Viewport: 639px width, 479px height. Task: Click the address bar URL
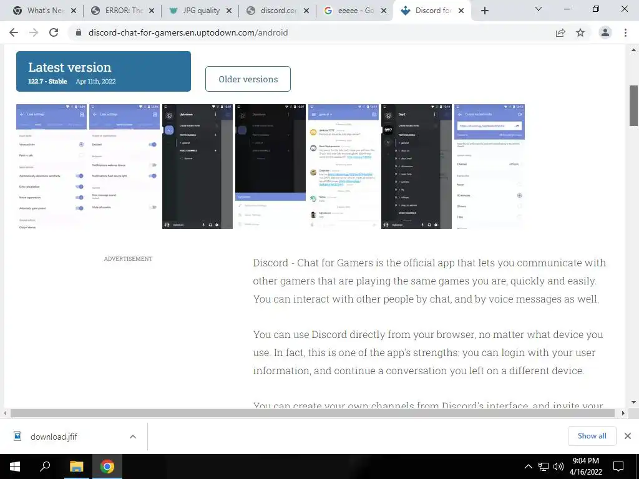(188, 32)
